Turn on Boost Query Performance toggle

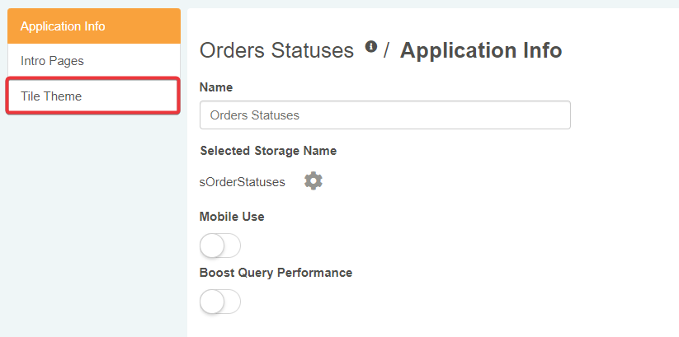pyautogui.click(x=220, y=302)
